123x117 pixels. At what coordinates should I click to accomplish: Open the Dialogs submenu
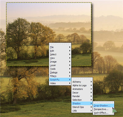tap(60, 72)
